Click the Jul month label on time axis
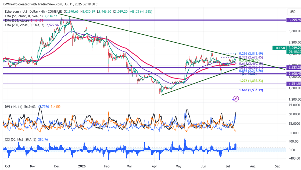Screen dimensions: 301x170 click(228, 166)
